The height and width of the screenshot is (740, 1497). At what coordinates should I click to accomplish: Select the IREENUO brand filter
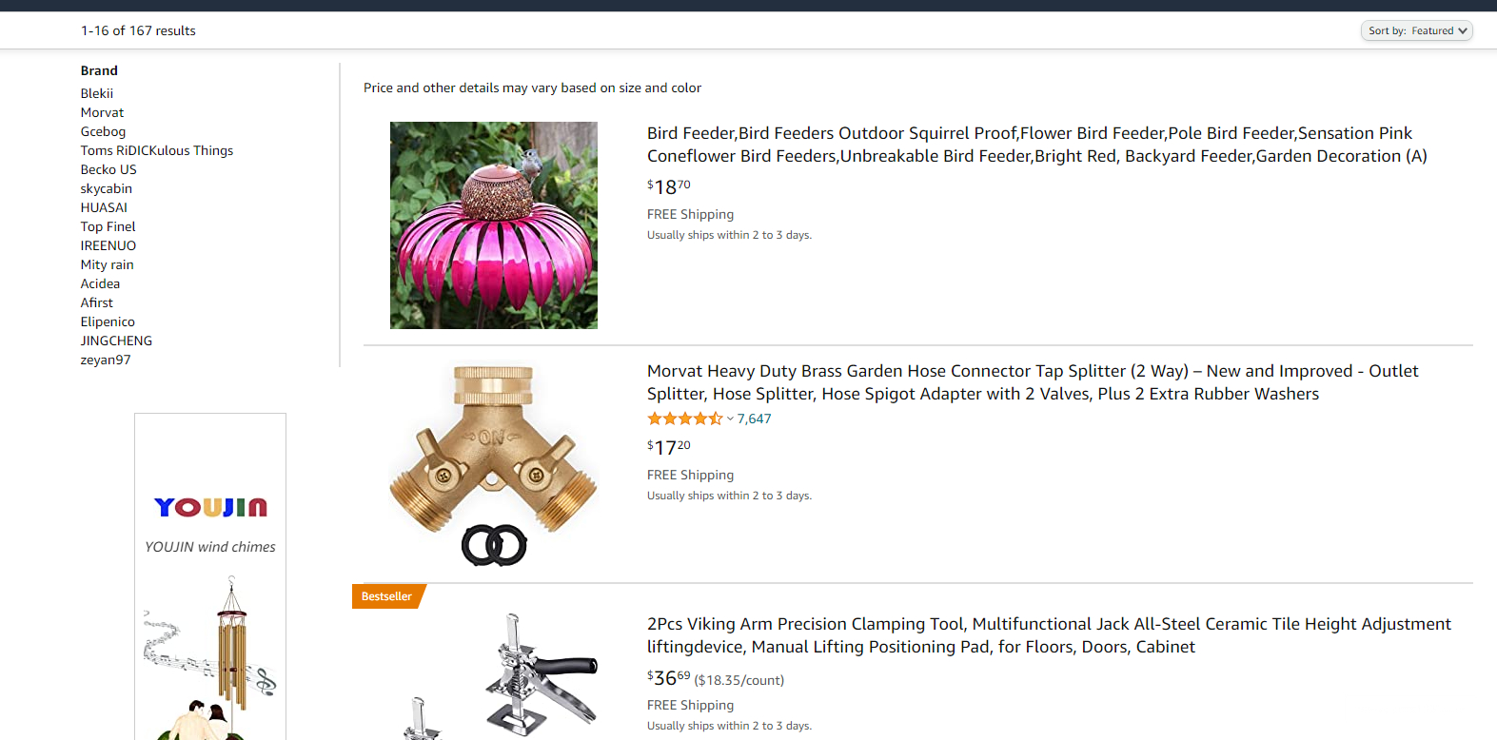(x=108, y=245)
